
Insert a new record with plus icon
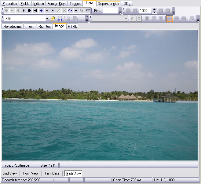tap(41, 11)
